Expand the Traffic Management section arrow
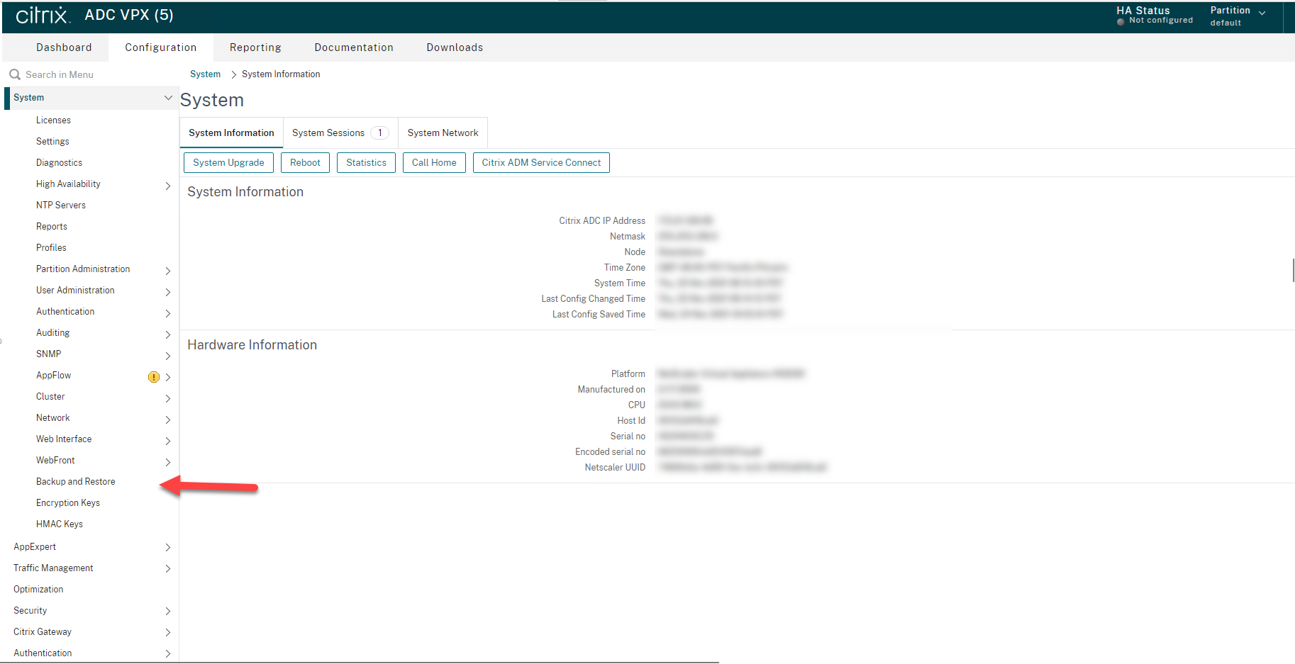1295x664 pixels. pyautogui.click(x=168, y=568)
